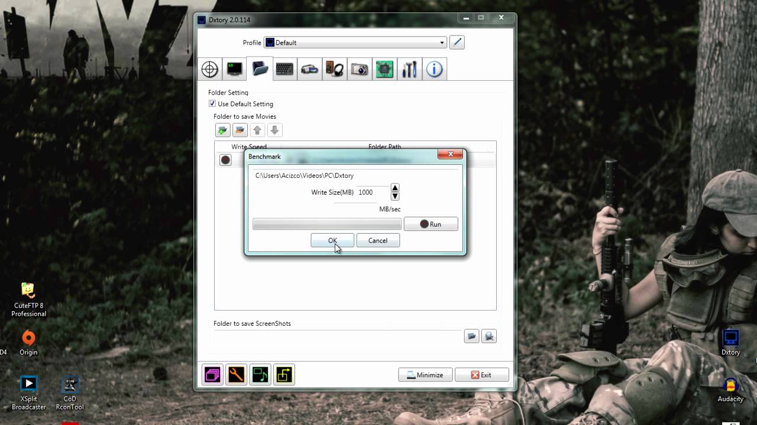Open the camcorder movie settings tab

tap(310, 69)
